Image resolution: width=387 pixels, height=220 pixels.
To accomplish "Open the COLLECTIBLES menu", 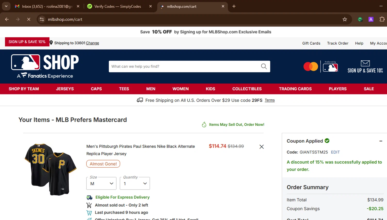I will point(247,89).
